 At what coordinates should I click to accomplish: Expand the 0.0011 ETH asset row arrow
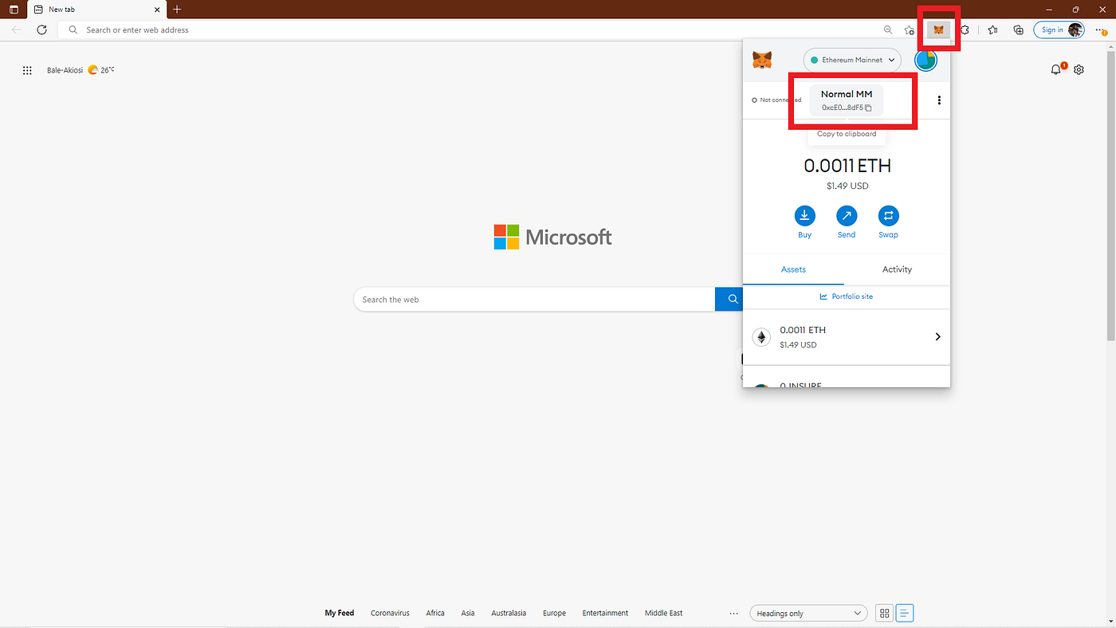[937, 337]
